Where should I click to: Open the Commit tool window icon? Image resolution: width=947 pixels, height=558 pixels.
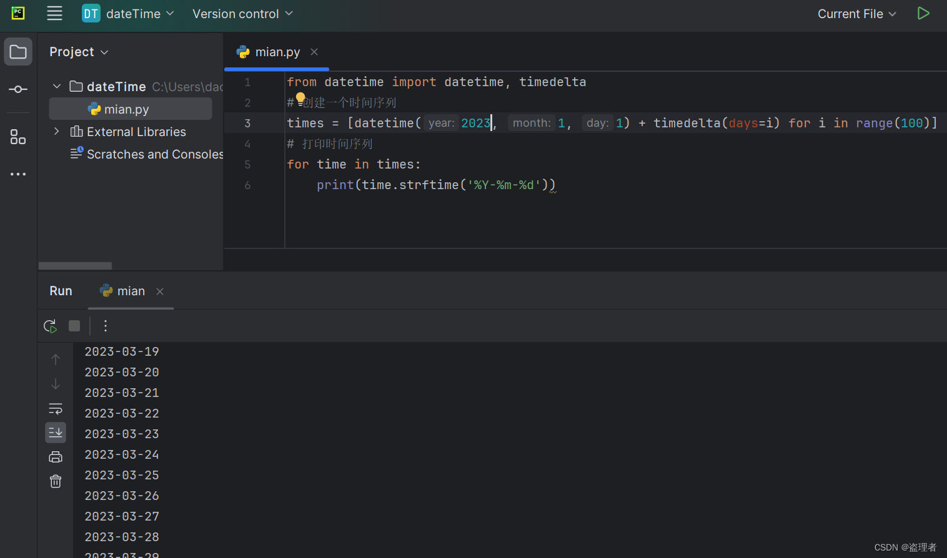pos(18,89)
